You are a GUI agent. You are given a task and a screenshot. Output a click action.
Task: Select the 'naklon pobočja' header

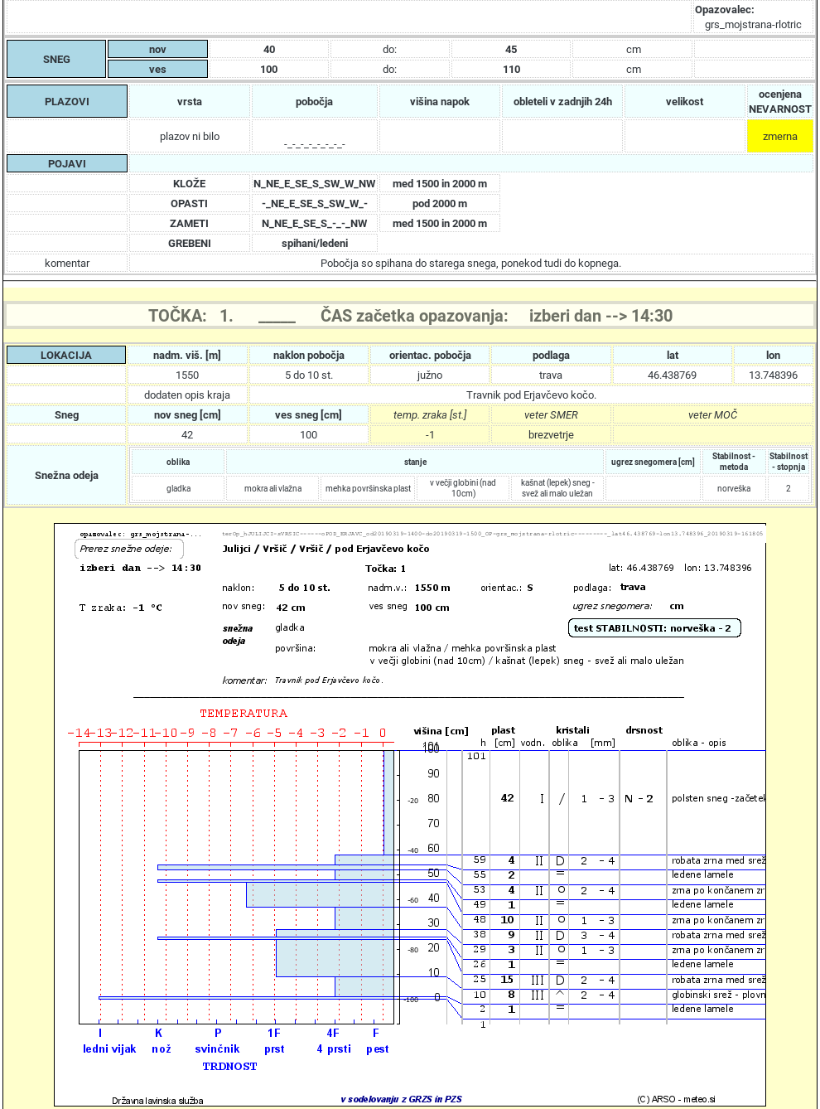pos(309,355)
